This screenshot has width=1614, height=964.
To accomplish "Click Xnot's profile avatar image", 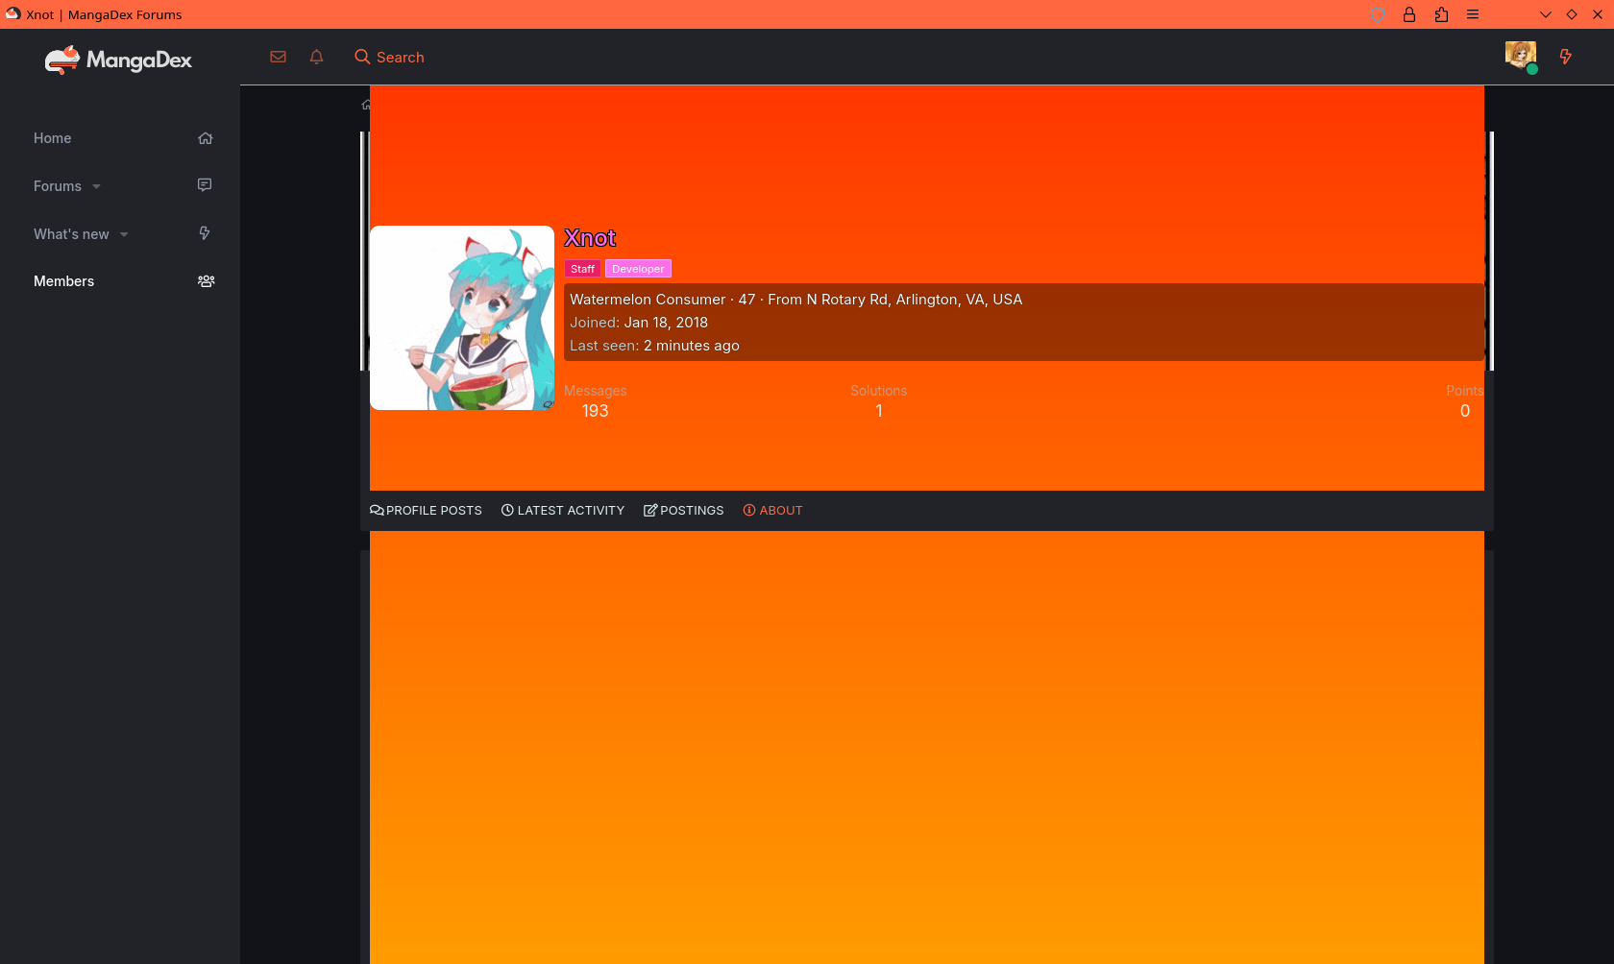I will 462,318.
